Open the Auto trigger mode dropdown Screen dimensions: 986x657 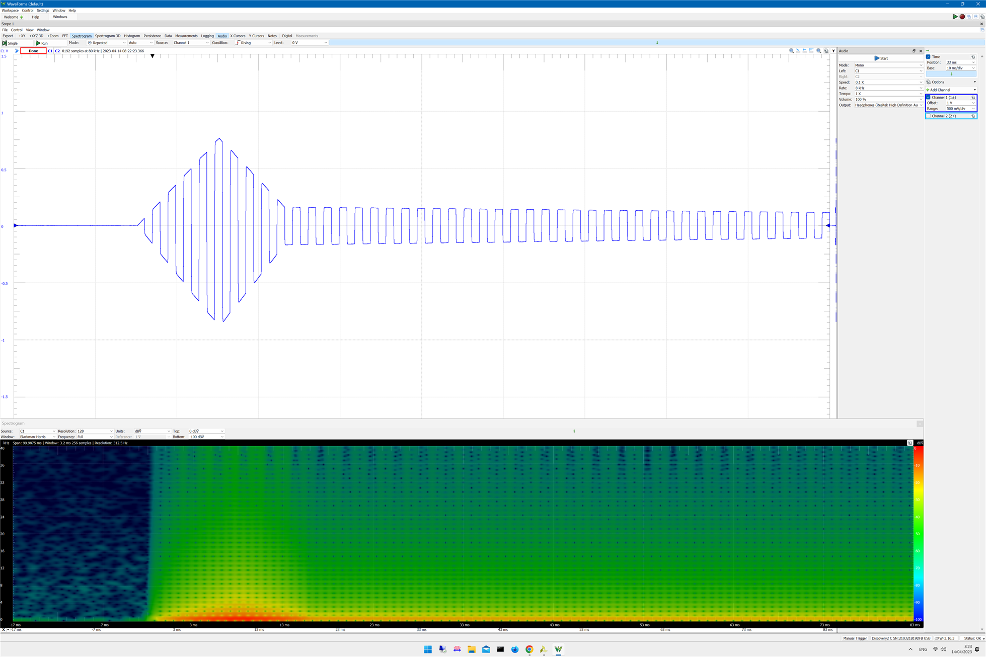[140, 43]
